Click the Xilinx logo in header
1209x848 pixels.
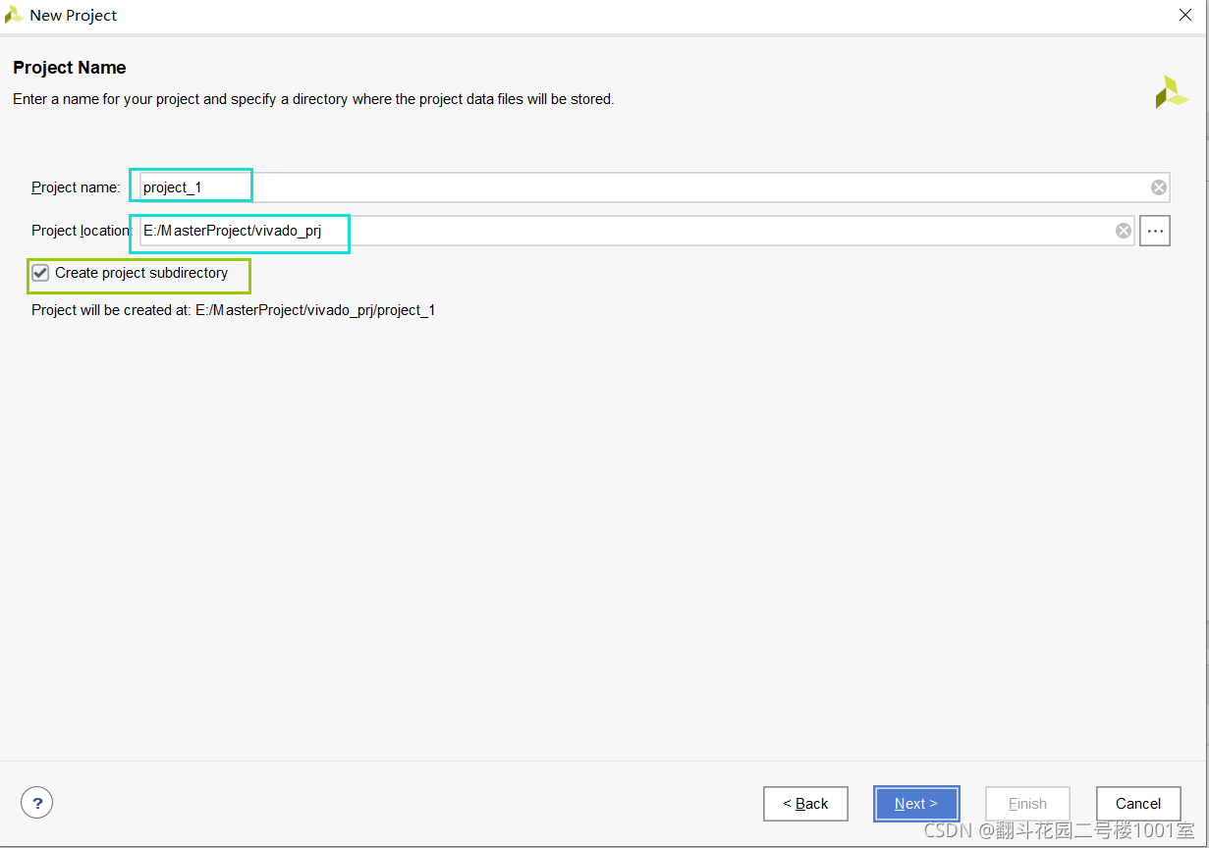[1172, 92]
